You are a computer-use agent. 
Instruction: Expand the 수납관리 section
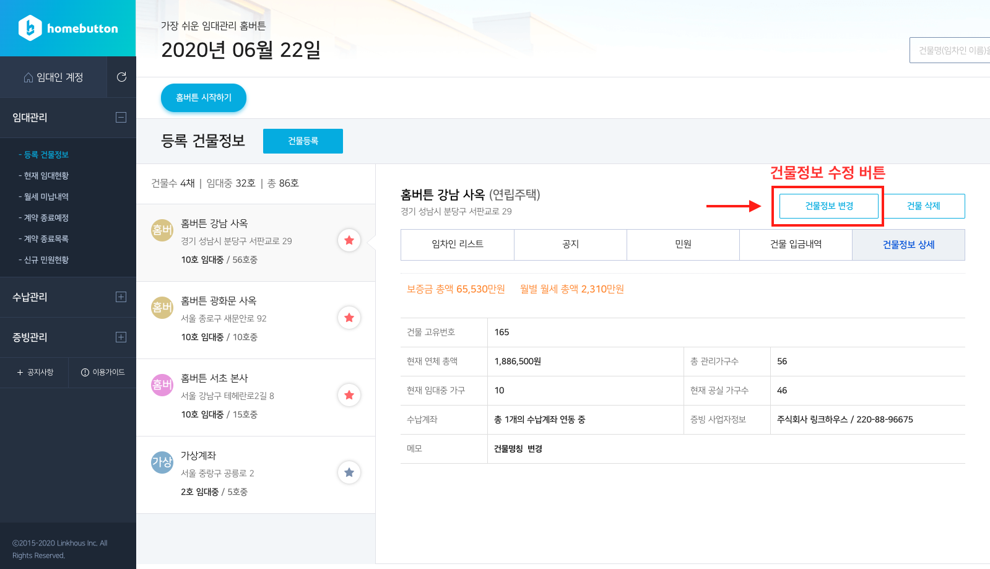121,297
